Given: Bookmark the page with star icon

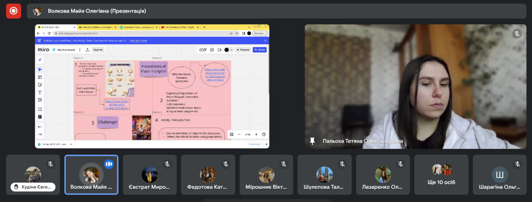Looking at the screenshot, I should coord(236,33).
